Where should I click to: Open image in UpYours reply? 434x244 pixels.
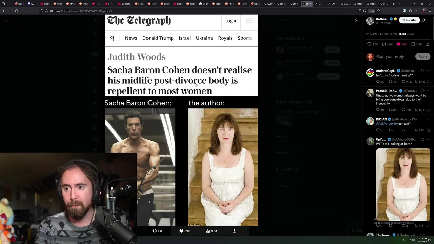pos(403,185)
